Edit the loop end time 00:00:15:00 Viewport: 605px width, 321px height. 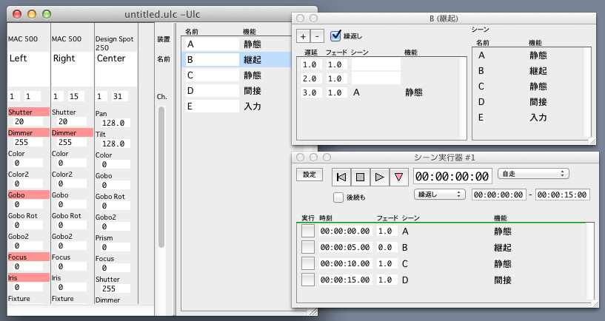coord(563,195)
